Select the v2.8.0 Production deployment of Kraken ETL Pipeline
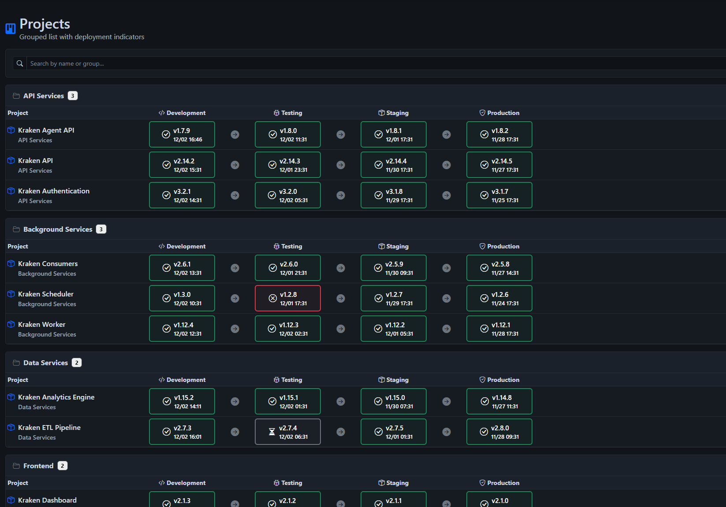Screen dimensions: 726x507 pyautogui.click(x=499, y=432)
